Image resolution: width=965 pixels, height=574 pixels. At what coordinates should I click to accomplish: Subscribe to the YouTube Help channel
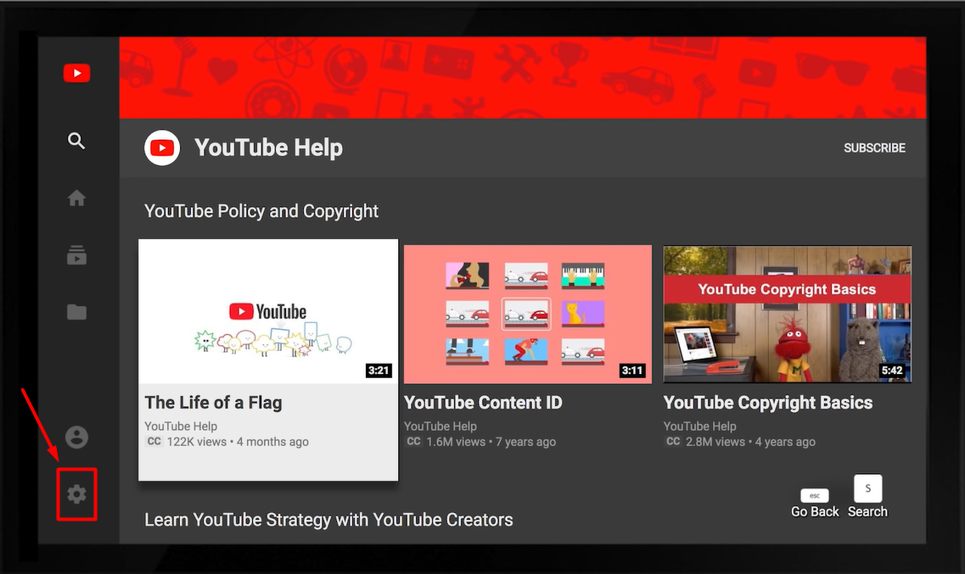point(874,148)
